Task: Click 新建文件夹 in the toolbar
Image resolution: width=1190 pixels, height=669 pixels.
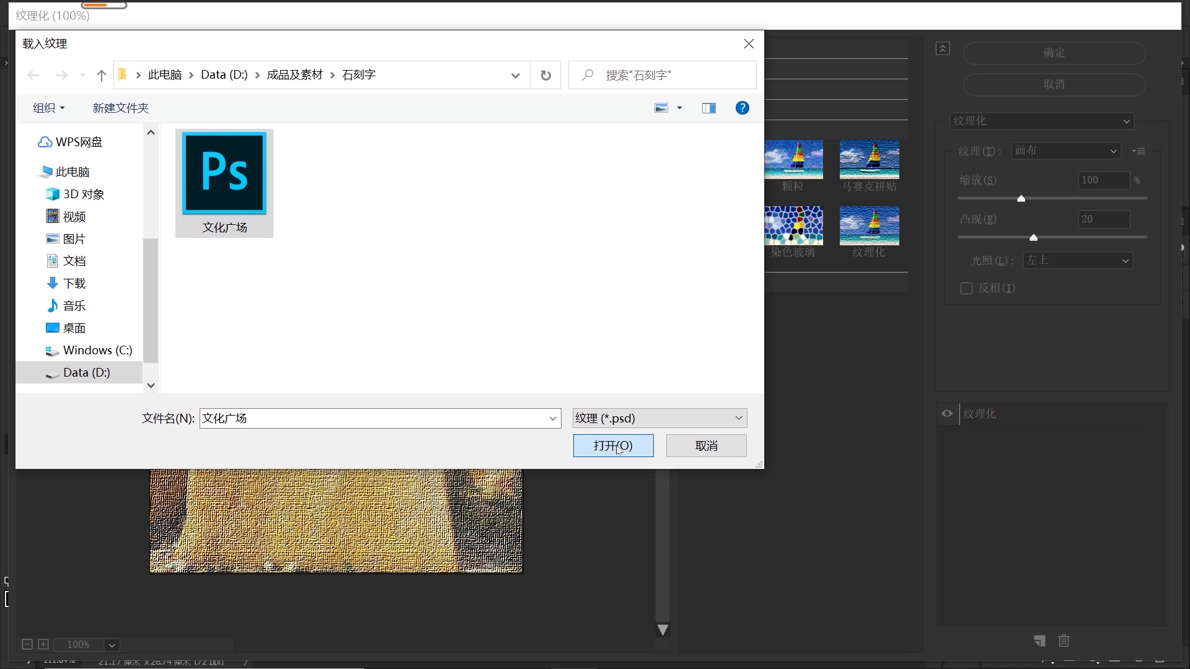Action: pos(121,108)
